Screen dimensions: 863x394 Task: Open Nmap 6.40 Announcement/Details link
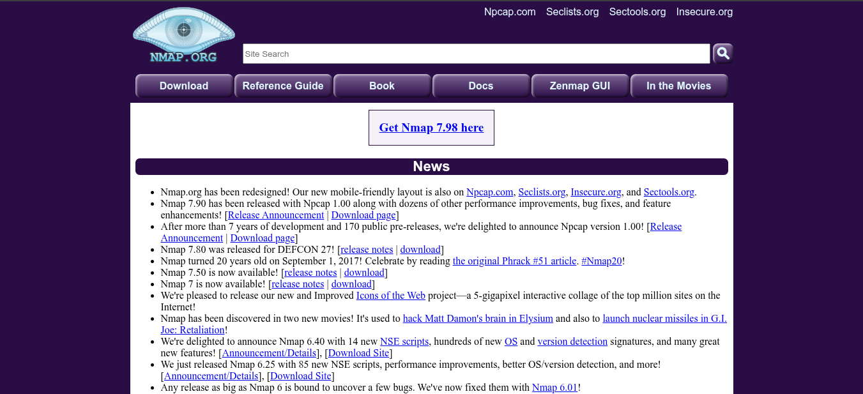(x=269, y=353)
